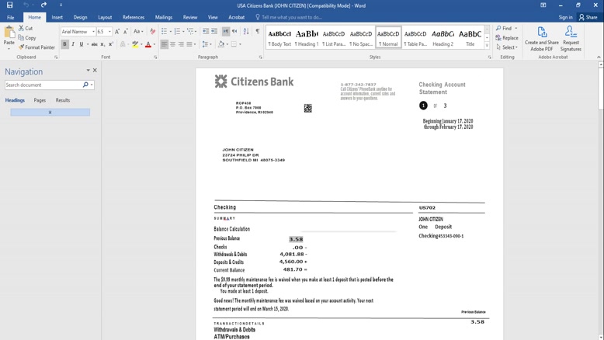Image resolution: width=604 pixels, height=340 pixels.
Task: Click the Bullets list icon
Action: point(164,32)
